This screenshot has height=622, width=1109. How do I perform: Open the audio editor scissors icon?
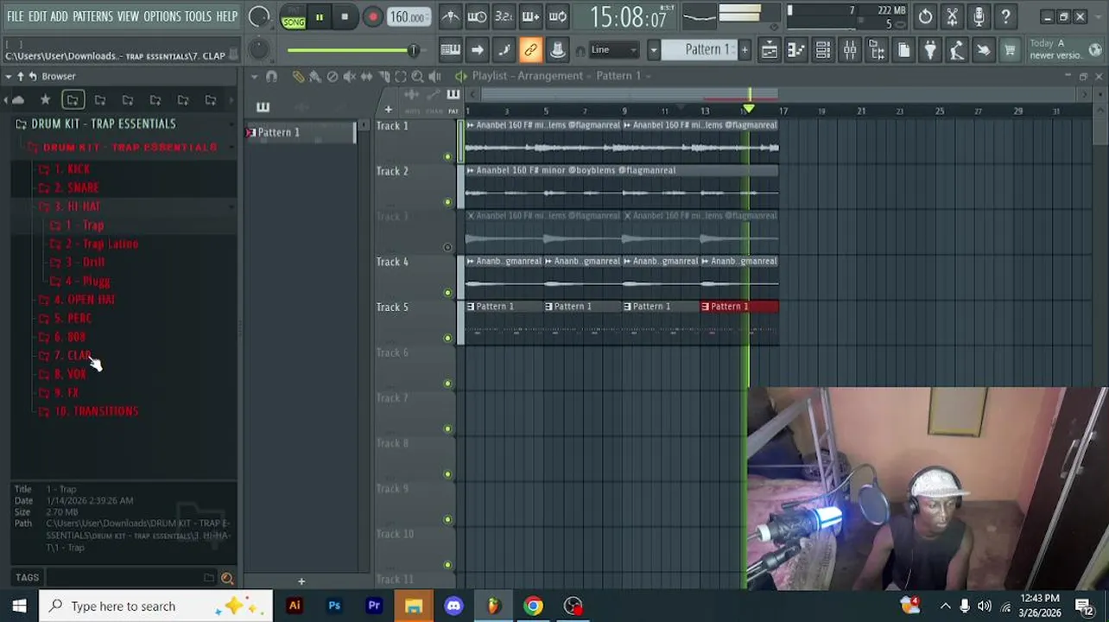click(x=952, y=16)
